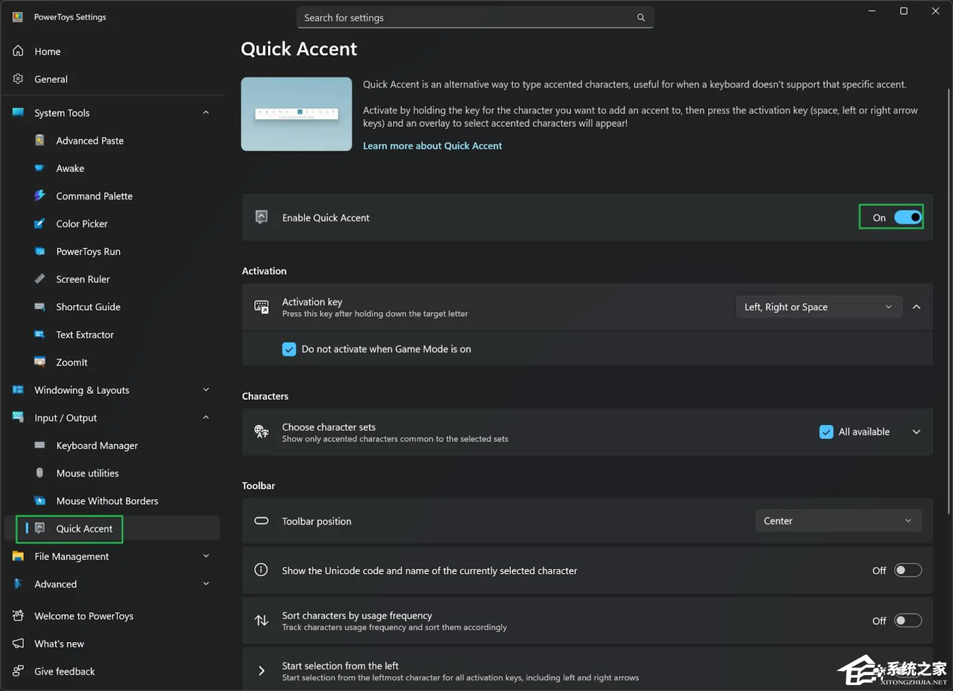Click Give feedback in the sidebar
The width and height of the screenshot is (953, 691).
point(64,671)
